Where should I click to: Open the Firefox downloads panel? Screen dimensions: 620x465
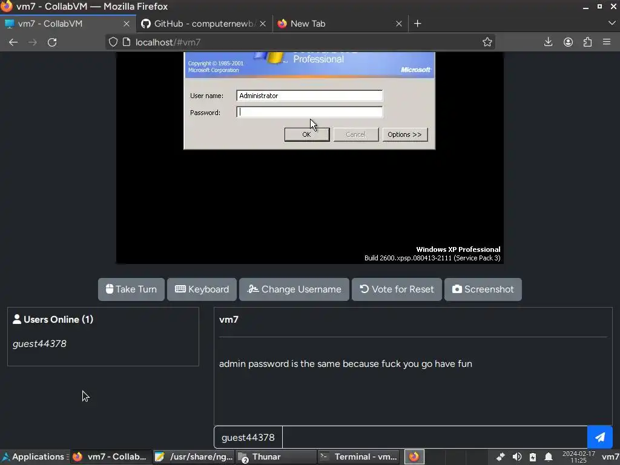548,42
